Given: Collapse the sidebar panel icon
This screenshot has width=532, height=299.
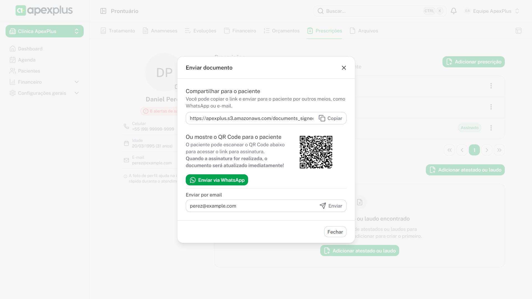Looking at the screenshot, I should coord(103,11).
